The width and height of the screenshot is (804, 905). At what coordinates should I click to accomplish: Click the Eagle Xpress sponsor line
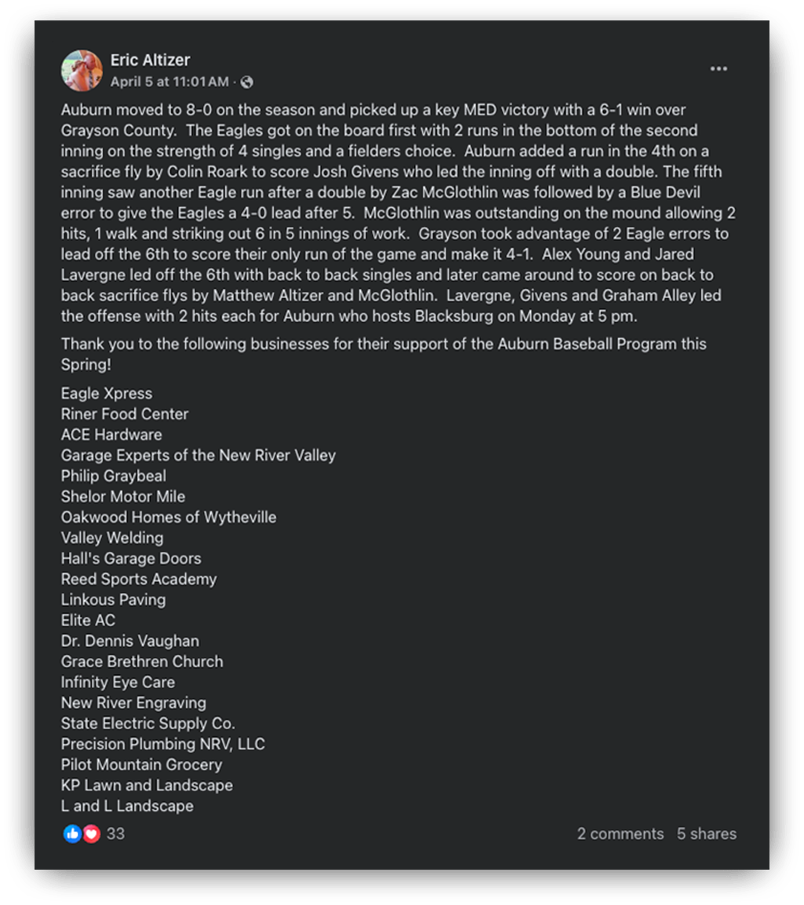click(107, 393)
